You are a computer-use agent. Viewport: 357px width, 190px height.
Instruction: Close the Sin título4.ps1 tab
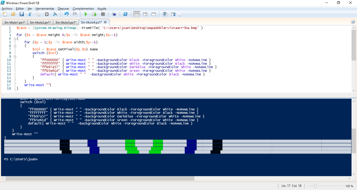coord(105,22)
